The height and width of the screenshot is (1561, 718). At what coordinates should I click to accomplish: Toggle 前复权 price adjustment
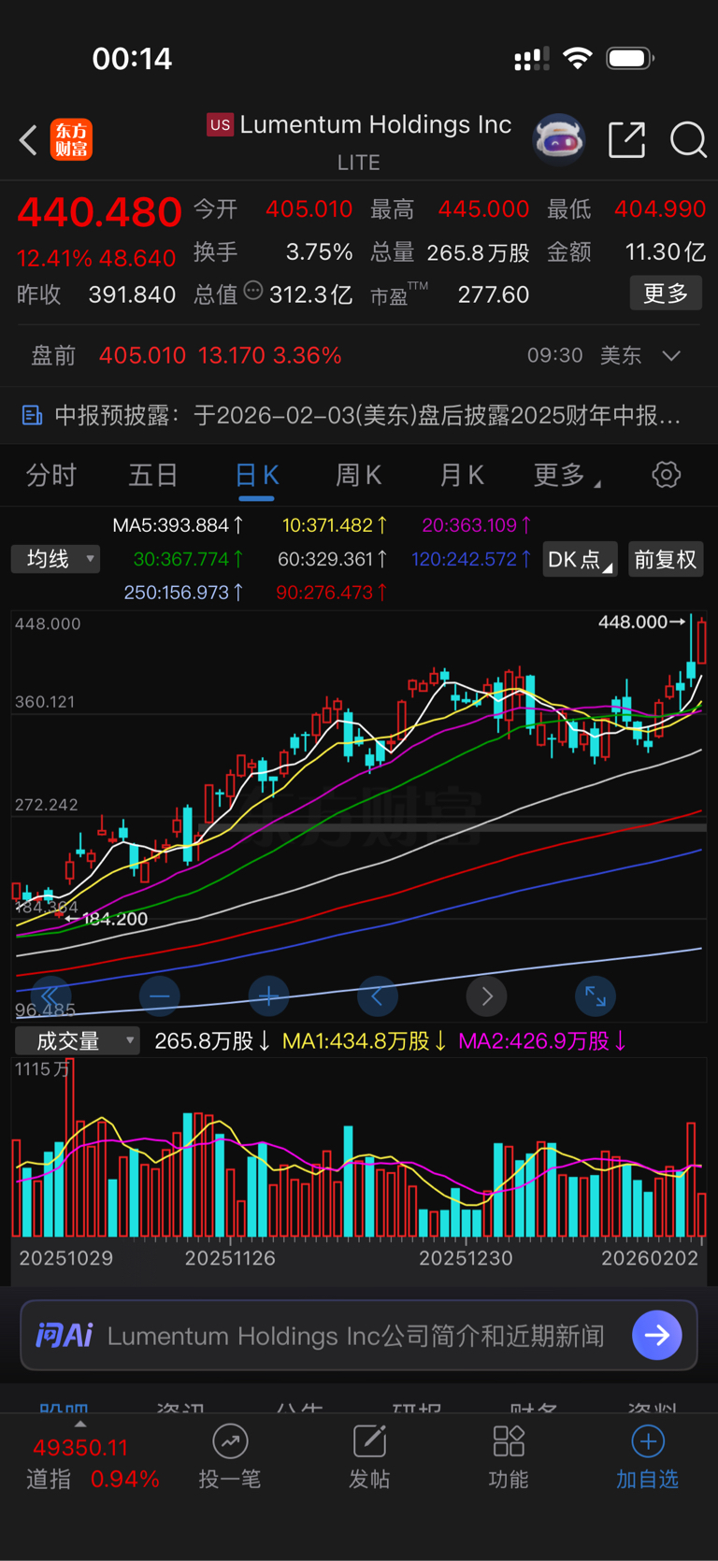pos(666,559)
